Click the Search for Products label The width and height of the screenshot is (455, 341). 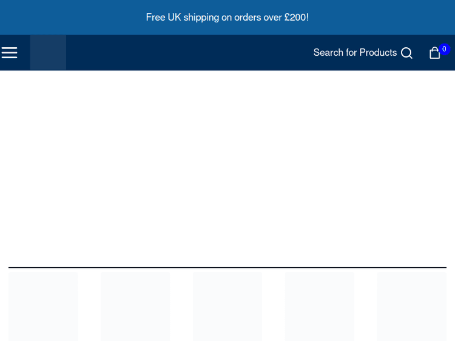tap(355, 53)
